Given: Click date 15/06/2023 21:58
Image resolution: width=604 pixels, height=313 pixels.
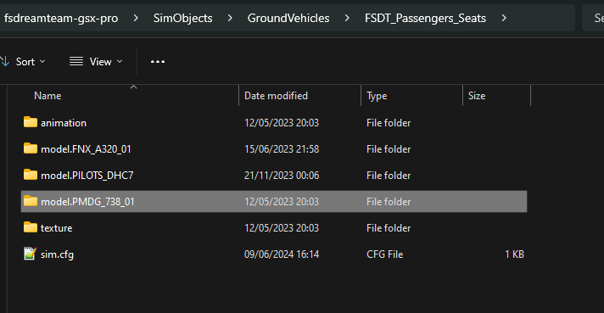Looking at the screenshot, I should tap(282, 149).
